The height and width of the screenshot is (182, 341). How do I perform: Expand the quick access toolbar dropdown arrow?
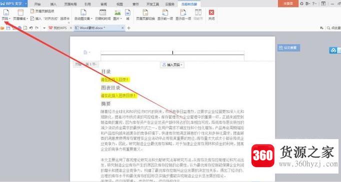(x=44, y=28)
